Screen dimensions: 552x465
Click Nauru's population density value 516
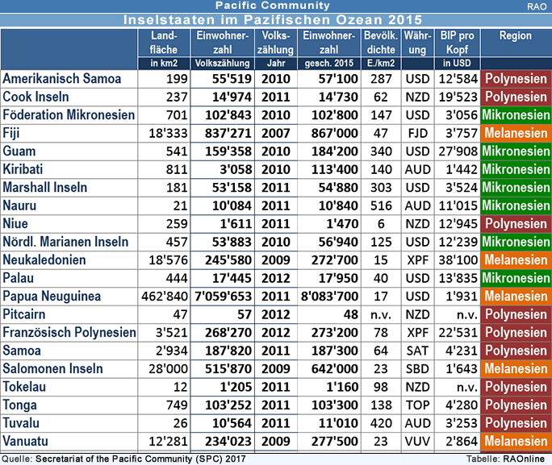380,206
